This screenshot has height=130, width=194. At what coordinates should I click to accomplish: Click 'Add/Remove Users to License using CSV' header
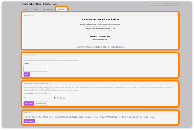(x=38, y=83)
